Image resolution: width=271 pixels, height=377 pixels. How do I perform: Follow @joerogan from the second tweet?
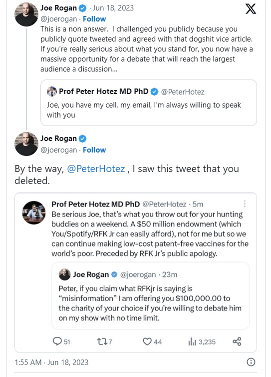(94, 150)
